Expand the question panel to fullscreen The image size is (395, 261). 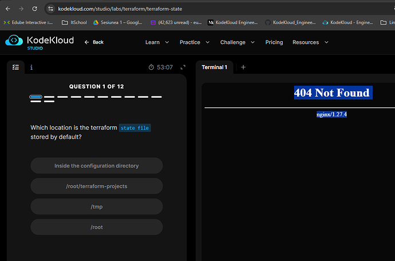183,67
